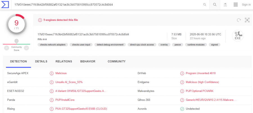Click the MSIL/GT32SupportGeeks variant result

[x=81, y=91]
